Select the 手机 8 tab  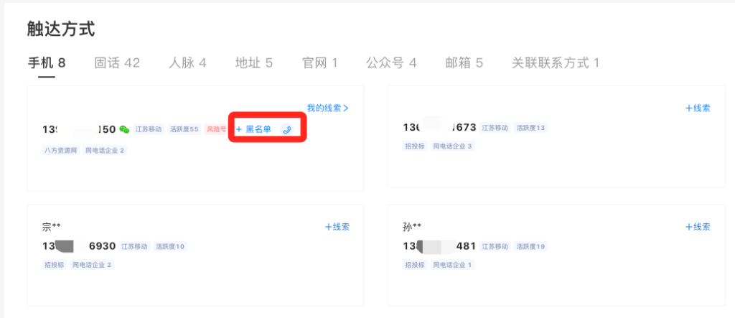coord(47,63)
